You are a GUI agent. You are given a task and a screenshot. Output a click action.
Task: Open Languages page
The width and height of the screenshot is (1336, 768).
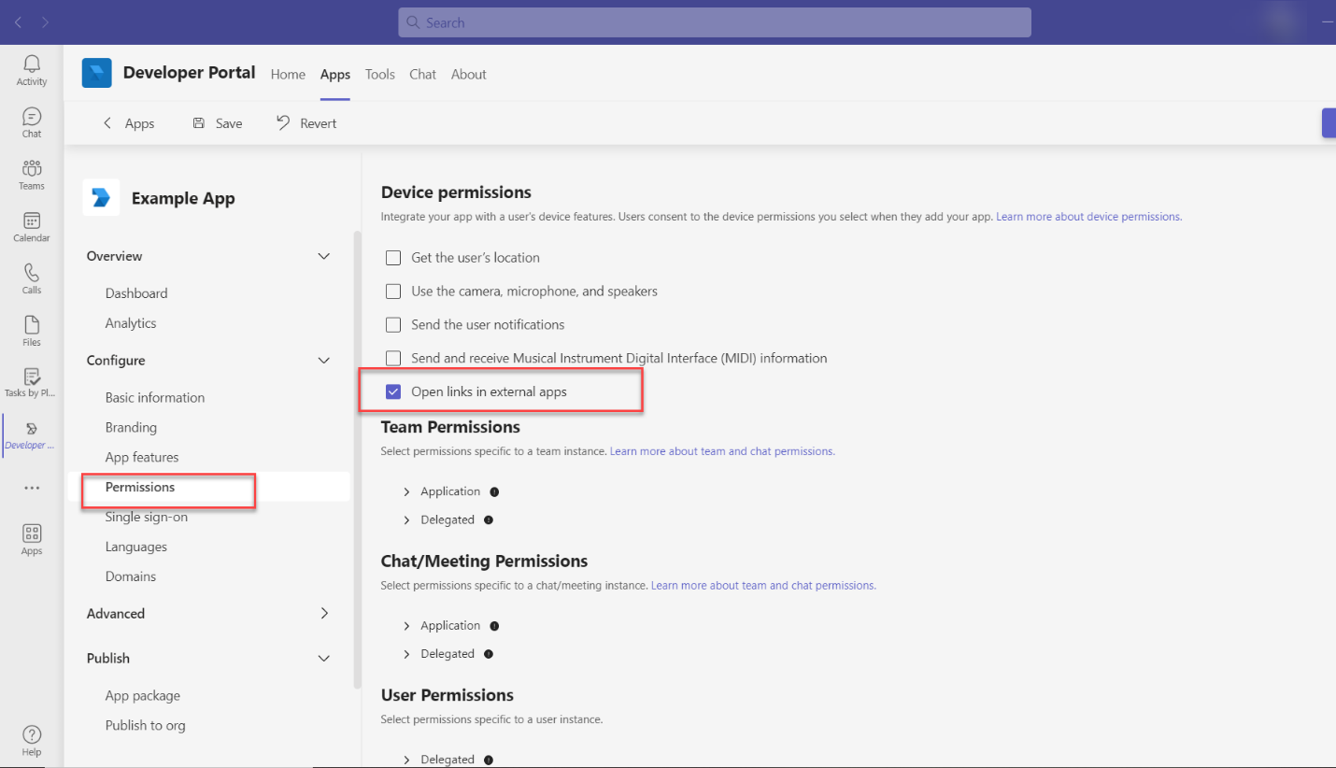(x=136, y=548)
